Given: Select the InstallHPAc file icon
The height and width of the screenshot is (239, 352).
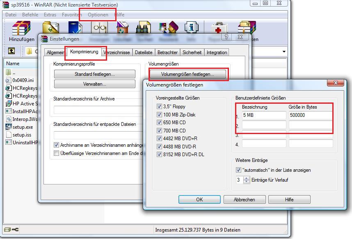Looking at the screenshot, I should [x=9, y=112].
